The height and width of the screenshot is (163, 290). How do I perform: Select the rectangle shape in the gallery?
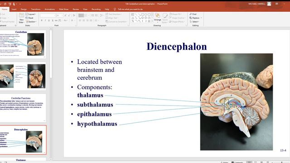tap(143, 14)
